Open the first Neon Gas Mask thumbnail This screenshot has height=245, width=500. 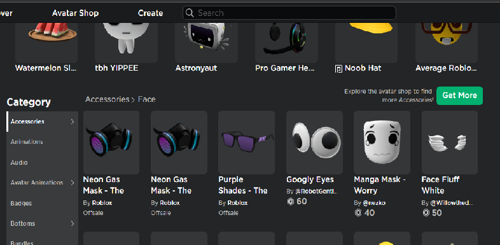click(111, 143)
